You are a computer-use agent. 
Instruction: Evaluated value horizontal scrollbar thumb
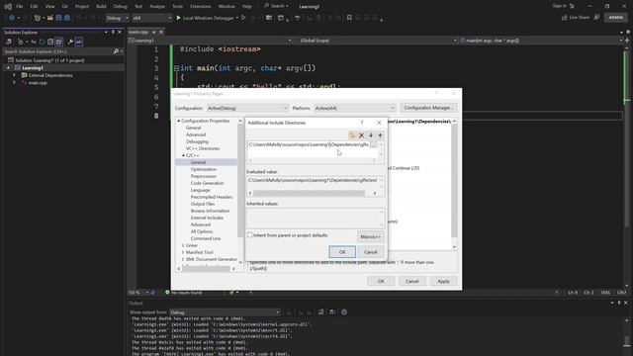click(309, 194)
